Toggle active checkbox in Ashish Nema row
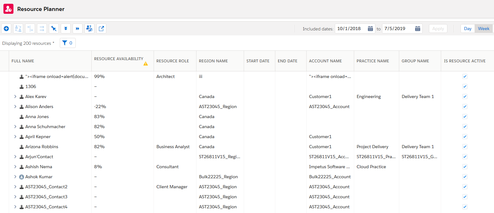 coord(465,167)
